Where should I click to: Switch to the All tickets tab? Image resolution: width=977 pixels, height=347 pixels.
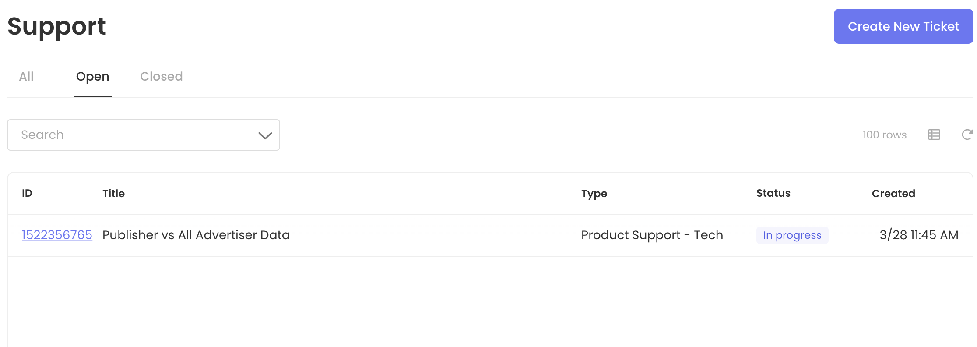point(26,77)
